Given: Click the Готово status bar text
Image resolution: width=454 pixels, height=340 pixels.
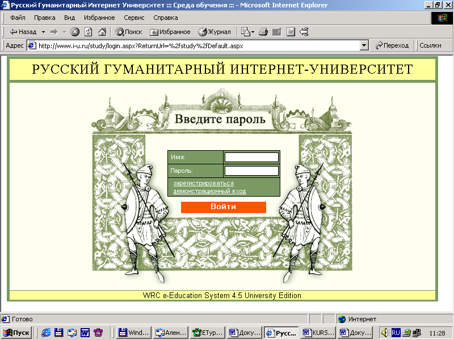Looking at the screenshot, I should coord(22,319).
